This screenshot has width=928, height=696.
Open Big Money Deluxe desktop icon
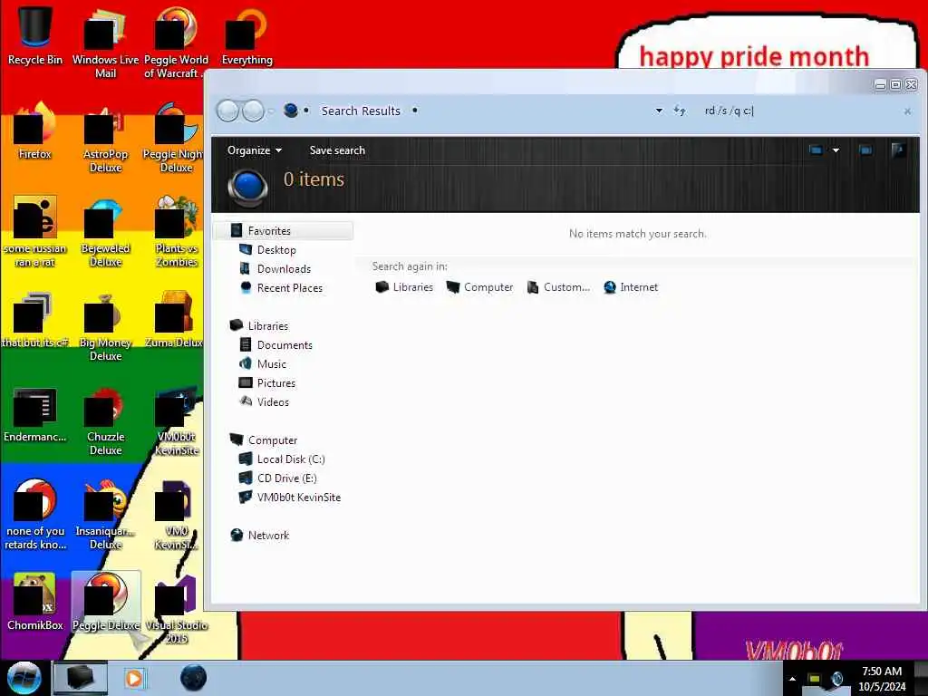105,326
